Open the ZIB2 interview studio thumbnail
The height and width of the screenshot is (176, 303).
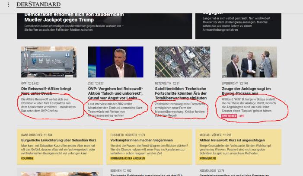tap(115, 62)
